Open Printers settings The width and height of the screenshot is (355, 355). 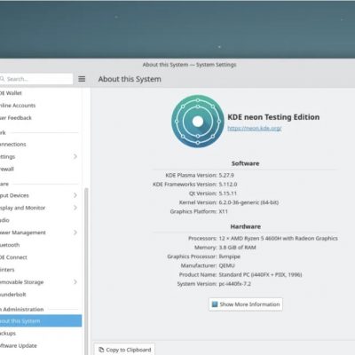[41, 270]
